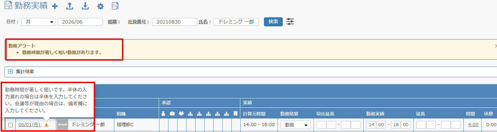Viewport: 497px width, 132px height.
Task: Open settings with the gear icon
Action: click(100, 6)
